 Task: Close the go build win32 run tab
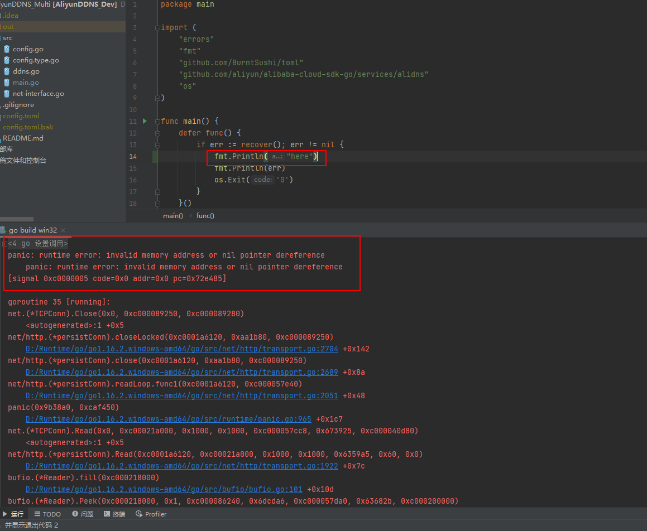[63, 230]
